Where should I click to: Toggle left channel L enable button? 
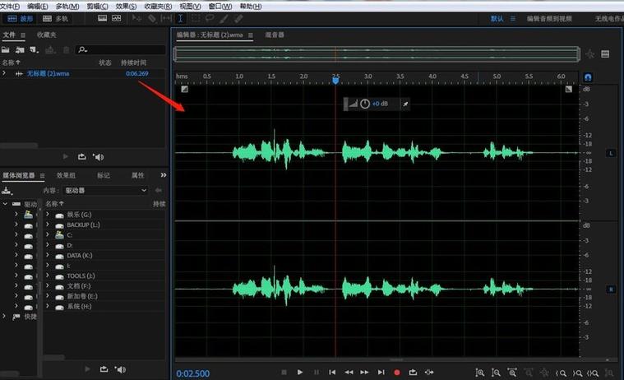[611, 153]
